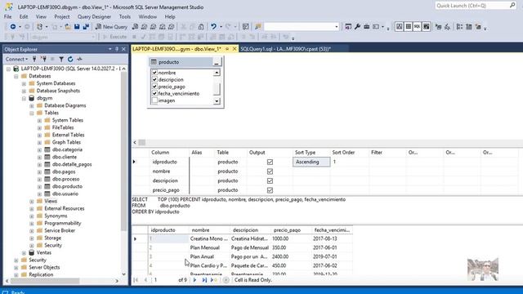Click Object Explorer filter funnel icon
This screenshot has width=523, height=294.
(x=61, y=59)
